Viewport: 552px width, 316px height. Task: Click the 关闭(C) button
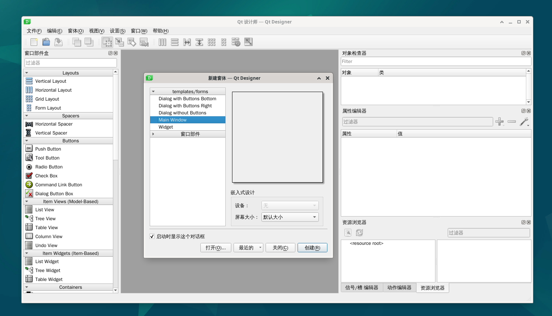280,248
